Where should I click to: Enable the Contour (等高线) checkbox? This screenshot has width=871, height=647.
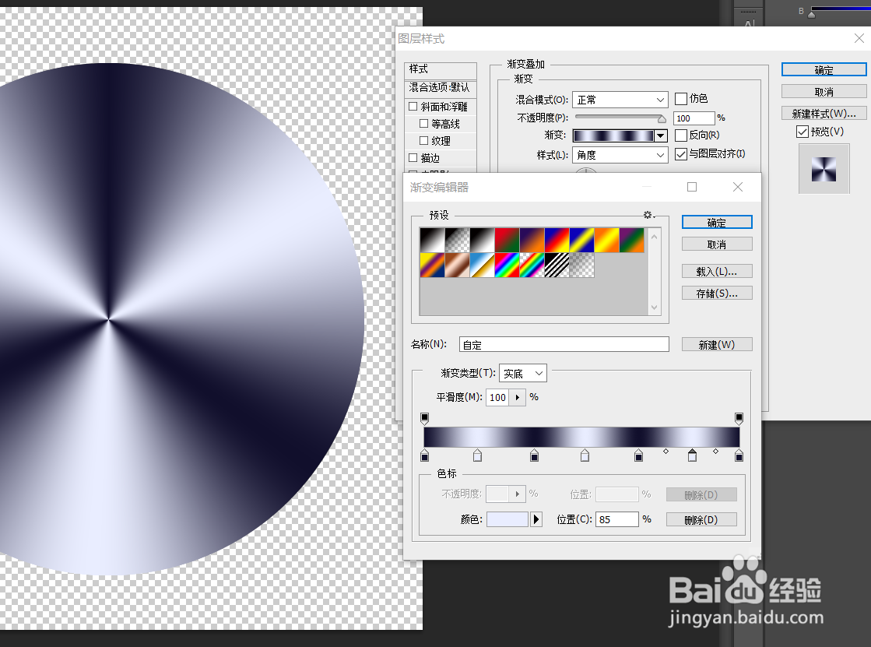click(424, 123)
